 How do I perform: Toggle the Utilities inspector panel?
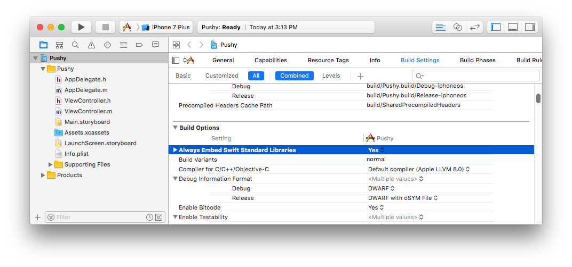(x=529, y=27)
